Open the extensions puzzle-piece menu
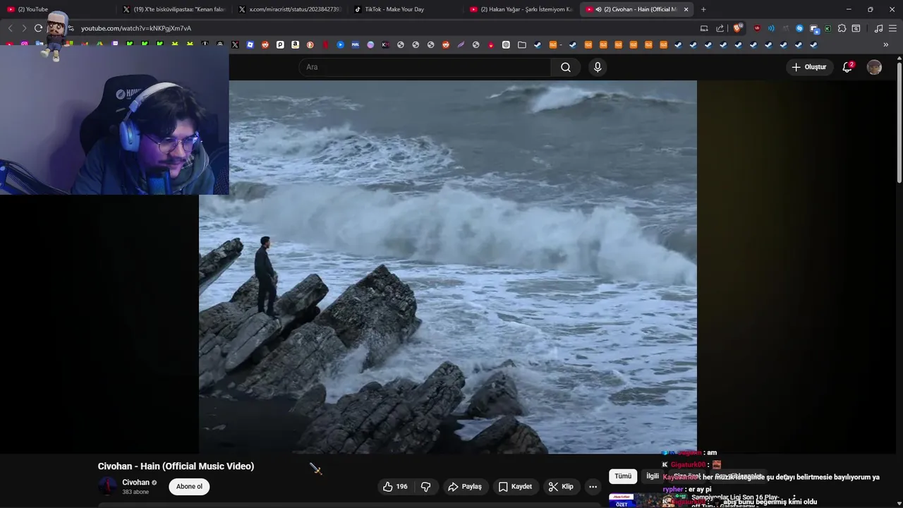Screen dimensions: 903x508 (x=842, y=28)
